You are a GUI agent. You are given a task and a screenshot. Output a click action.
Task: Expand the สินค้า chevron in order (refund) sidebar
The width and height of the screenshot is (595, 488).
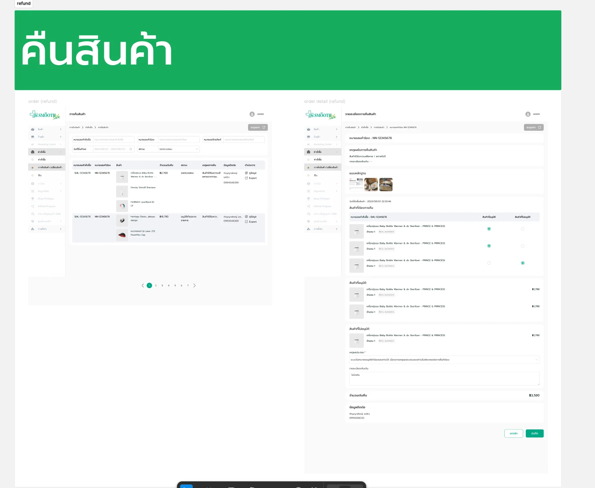pos(61,129)
